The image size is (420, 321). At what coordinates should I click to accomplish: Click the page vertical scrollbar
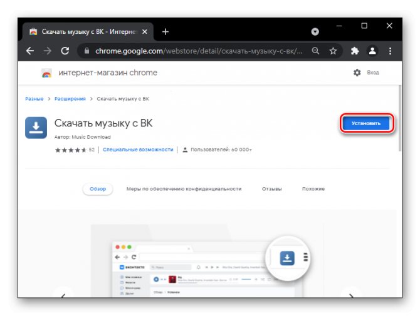point(400,118)
